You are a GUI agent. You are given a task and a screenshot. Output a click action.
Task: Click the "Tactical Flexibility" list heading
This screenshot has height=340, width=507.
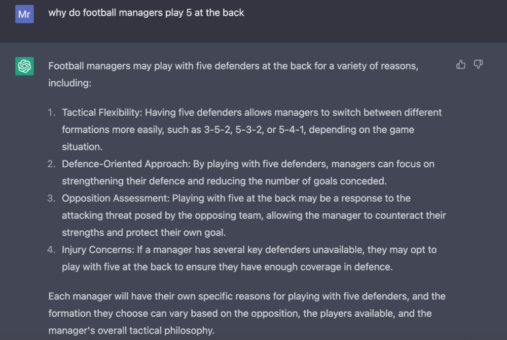point(105,112)
